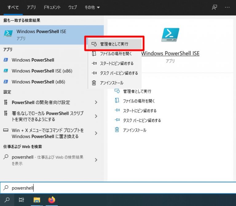Click the PowerShell (x86) result icon
This screenshot has height=206, width=236.
coord(6,82)
